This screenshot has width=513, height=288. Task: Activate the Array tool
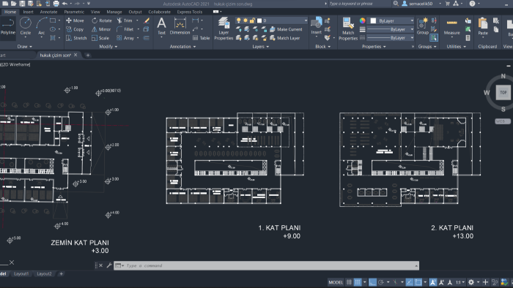coord(125,38)
